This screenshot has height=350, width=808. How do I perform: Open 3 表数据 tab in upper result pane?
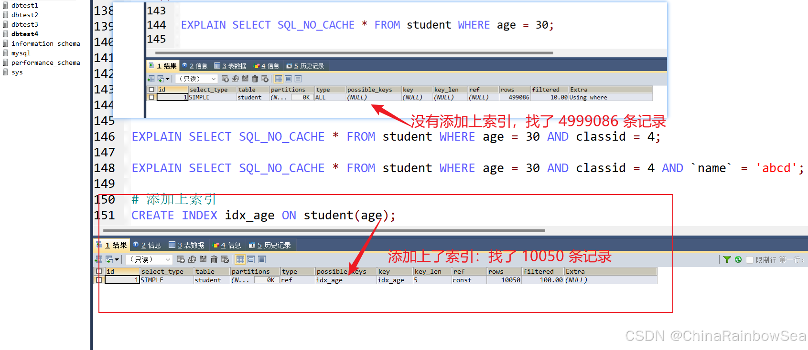[x=230, y=66]
